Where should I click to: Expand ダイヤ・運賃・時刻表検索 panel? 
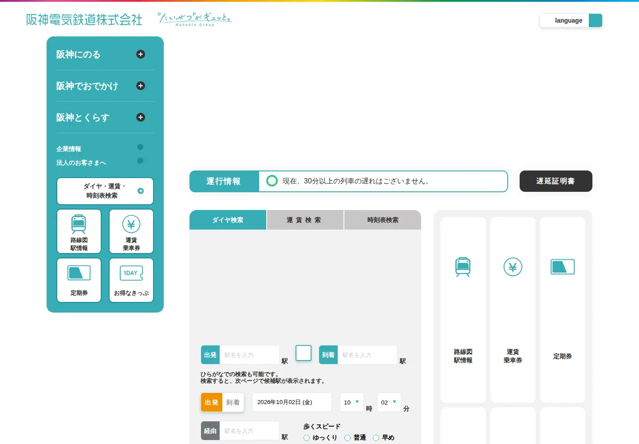pos(105,191)
